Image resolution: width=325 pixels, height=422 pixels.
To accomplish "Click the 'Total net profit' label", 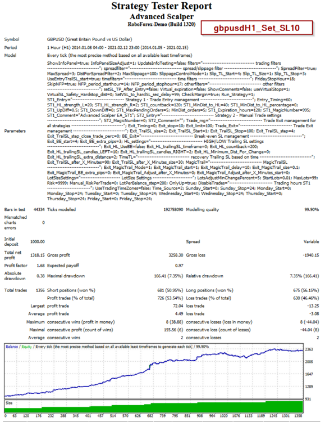I will [x=12, y=255].
